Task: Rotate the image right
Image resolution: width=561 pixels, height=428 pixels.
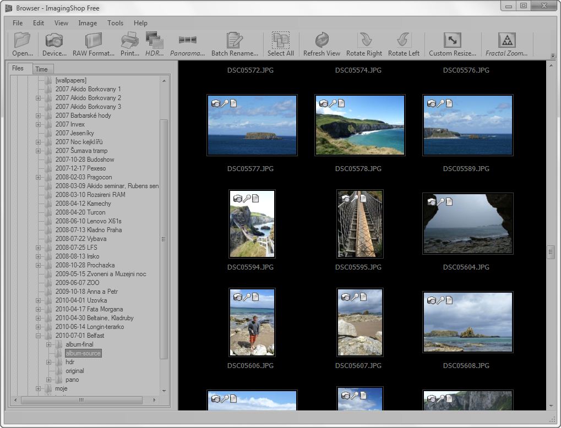Action: [364, 45]
